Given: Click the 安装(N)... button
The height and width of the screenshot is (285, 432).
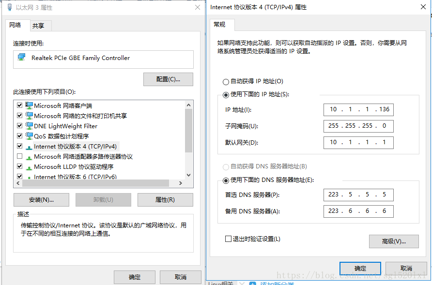Looking at the screenshot, I should pos(41,200).
